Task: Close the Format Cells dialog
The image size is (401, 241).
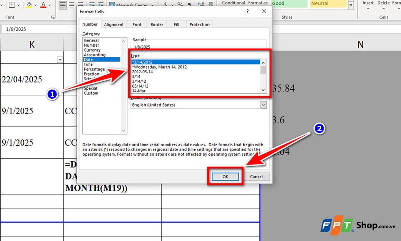Action: click(264, 11)
